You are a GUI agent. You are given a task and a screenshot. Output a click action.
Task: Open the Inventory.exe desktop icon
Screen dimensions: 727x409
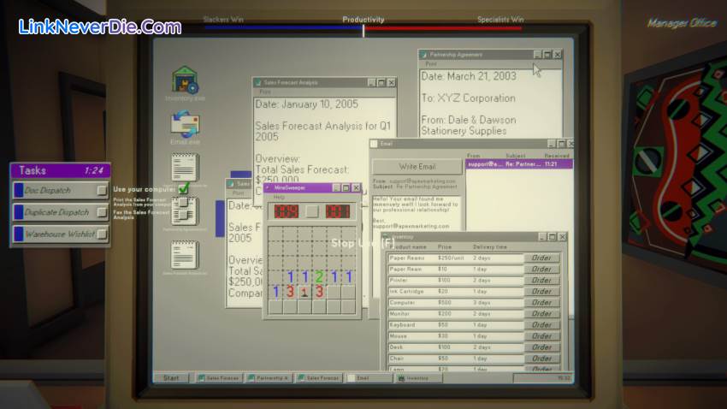pyautogui.click(x=185, y=82)
